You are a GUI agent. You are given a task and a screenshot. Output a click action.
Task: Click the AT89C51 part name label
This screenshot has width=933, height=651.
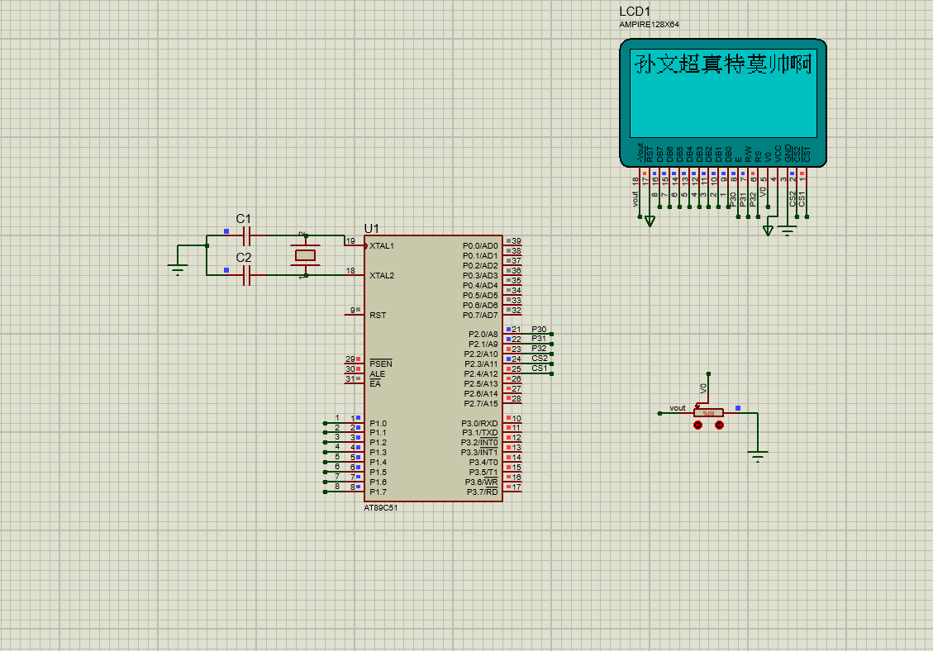click(x=381, y=507)
